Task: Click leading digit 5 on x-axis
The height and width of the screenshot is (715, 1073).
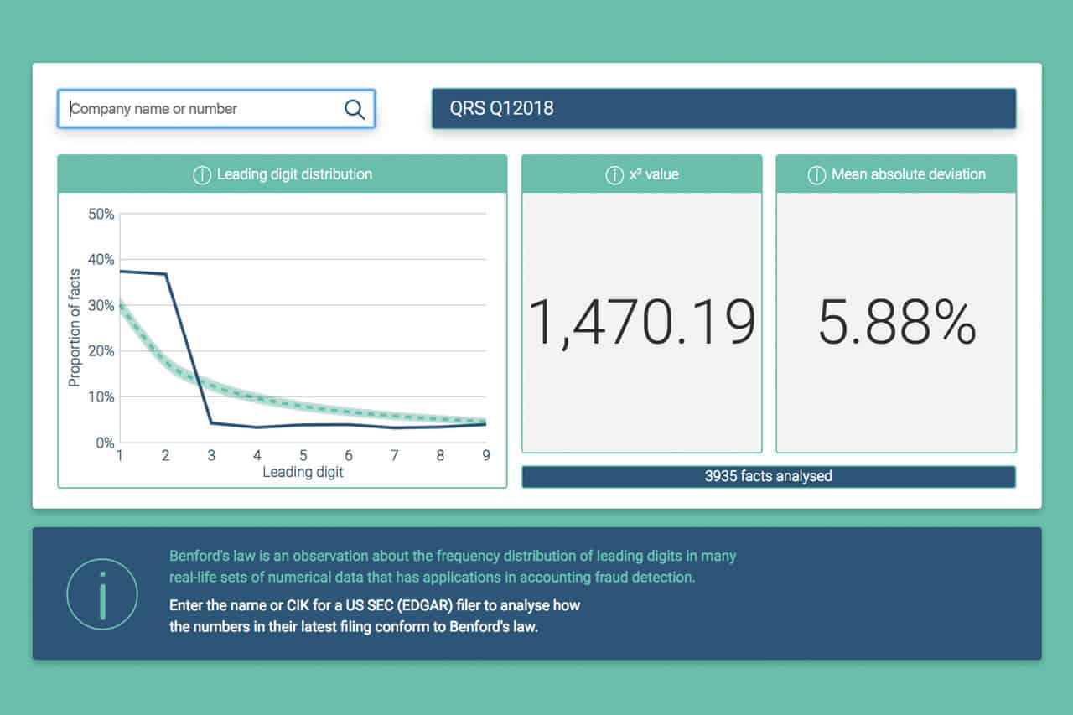Action: (303, 456)
